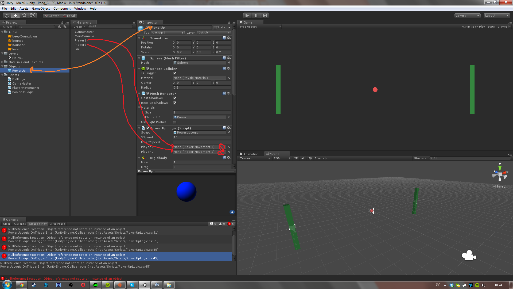Open the Tag dropdown
The image size is (513, 289).
168,33
